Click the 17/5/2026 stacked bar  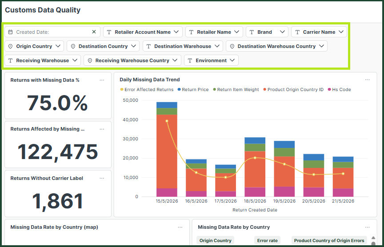click(225, 181)
